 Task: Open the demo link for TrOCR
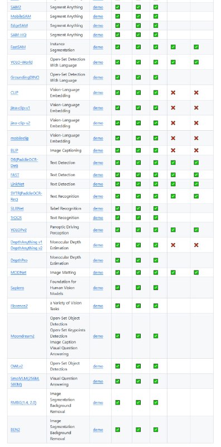click(x=98, y=218)
